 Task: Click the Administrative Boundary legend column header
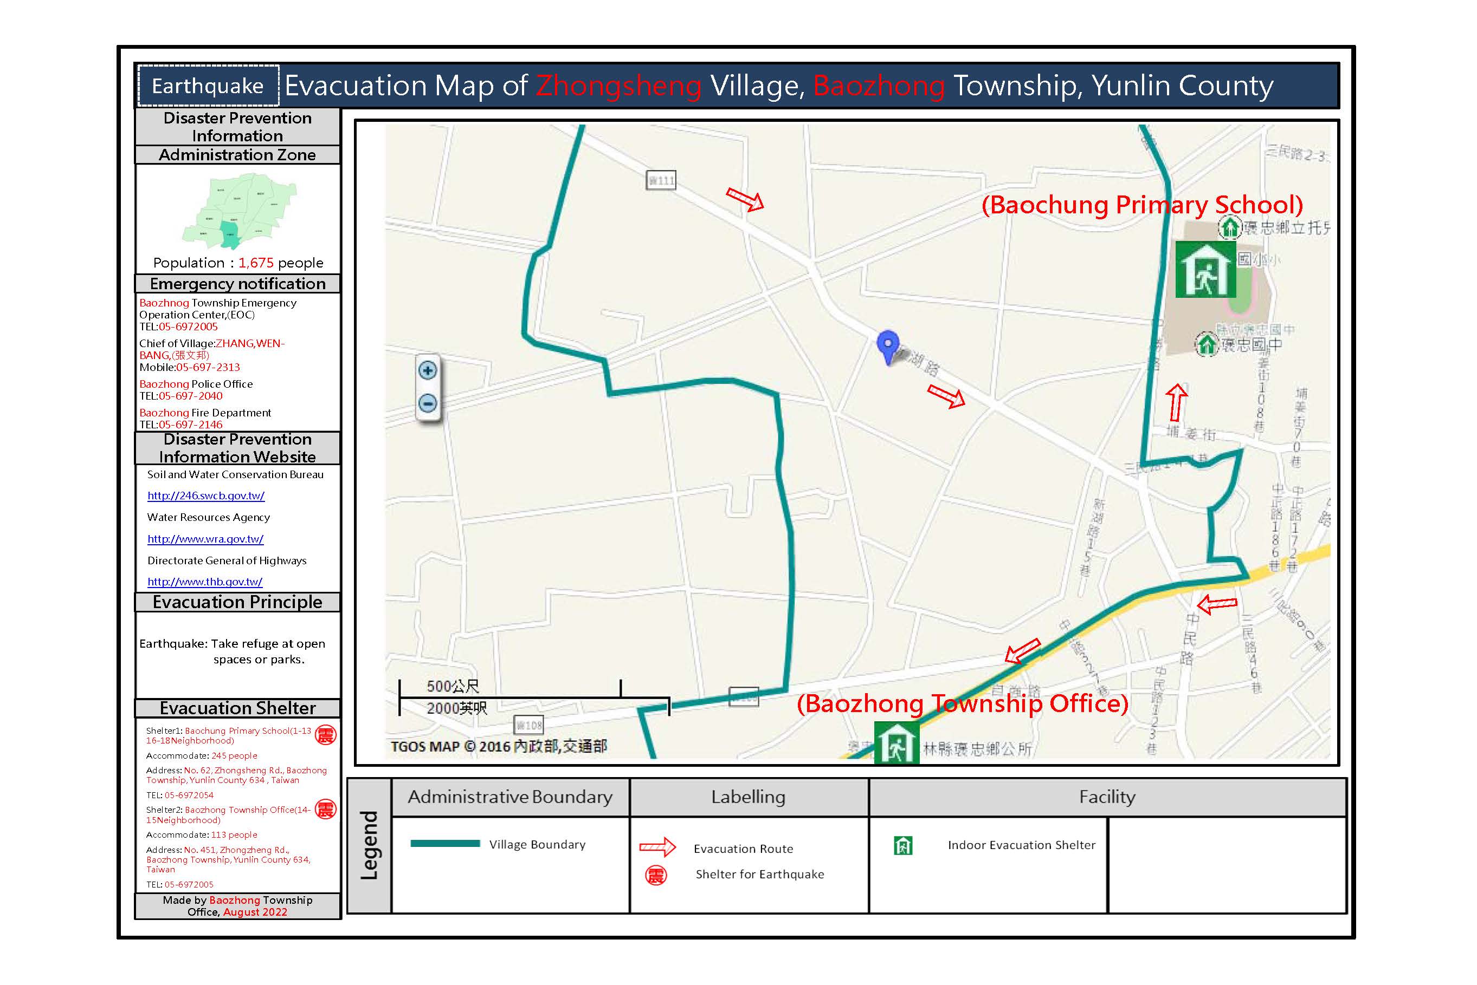point(510,797)
